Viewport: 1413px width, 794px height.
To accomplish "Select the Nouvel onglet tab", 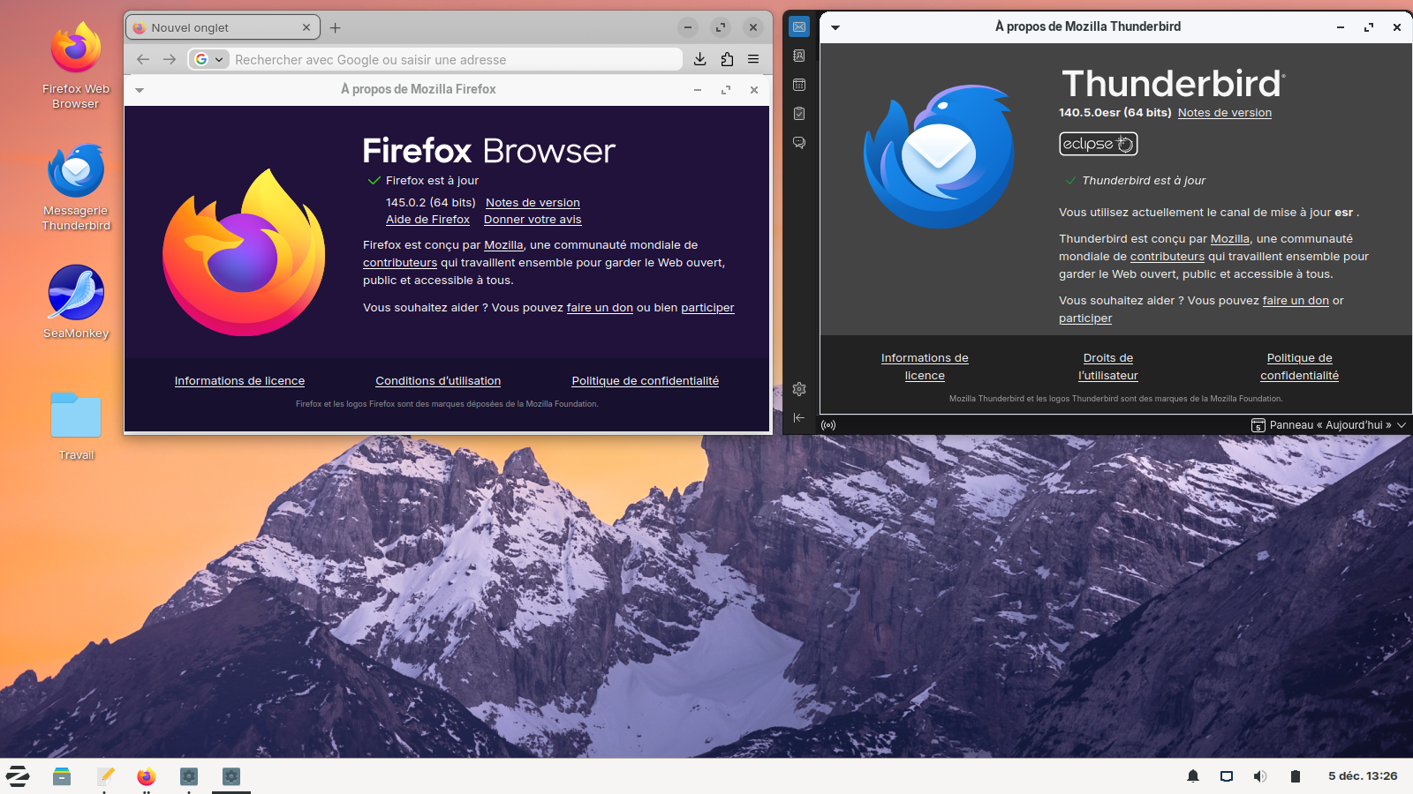I will click(223, 27).
